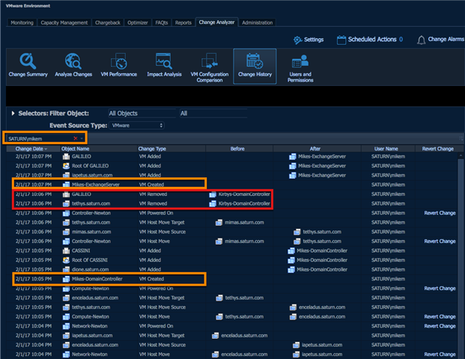
Task: Open the VM Performance tool
Action: (x=118, y=65)
